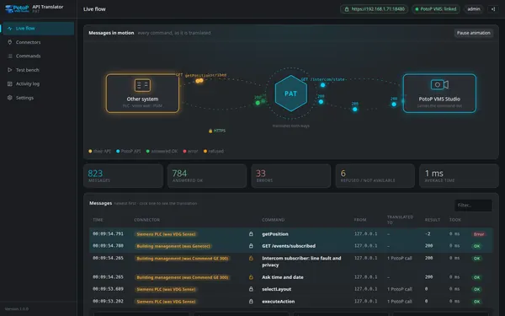Go to Connectors in the sidebar

tap(39, 42)
